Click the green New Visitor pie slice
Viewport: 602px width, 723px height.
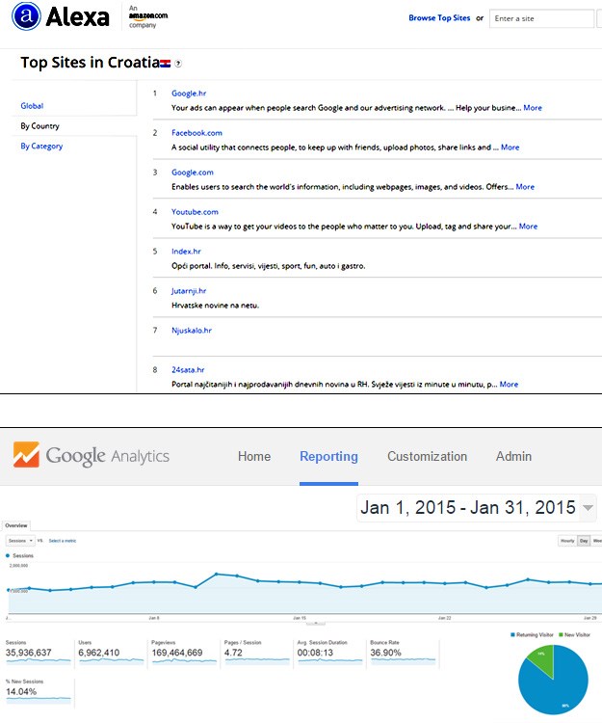[542, 658]
